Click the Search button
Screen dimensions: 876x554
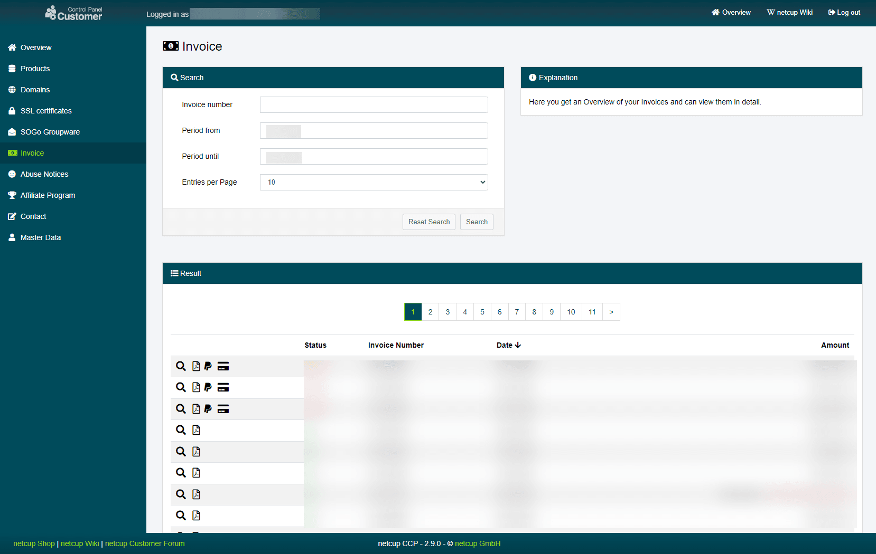[x=477, y=222]
